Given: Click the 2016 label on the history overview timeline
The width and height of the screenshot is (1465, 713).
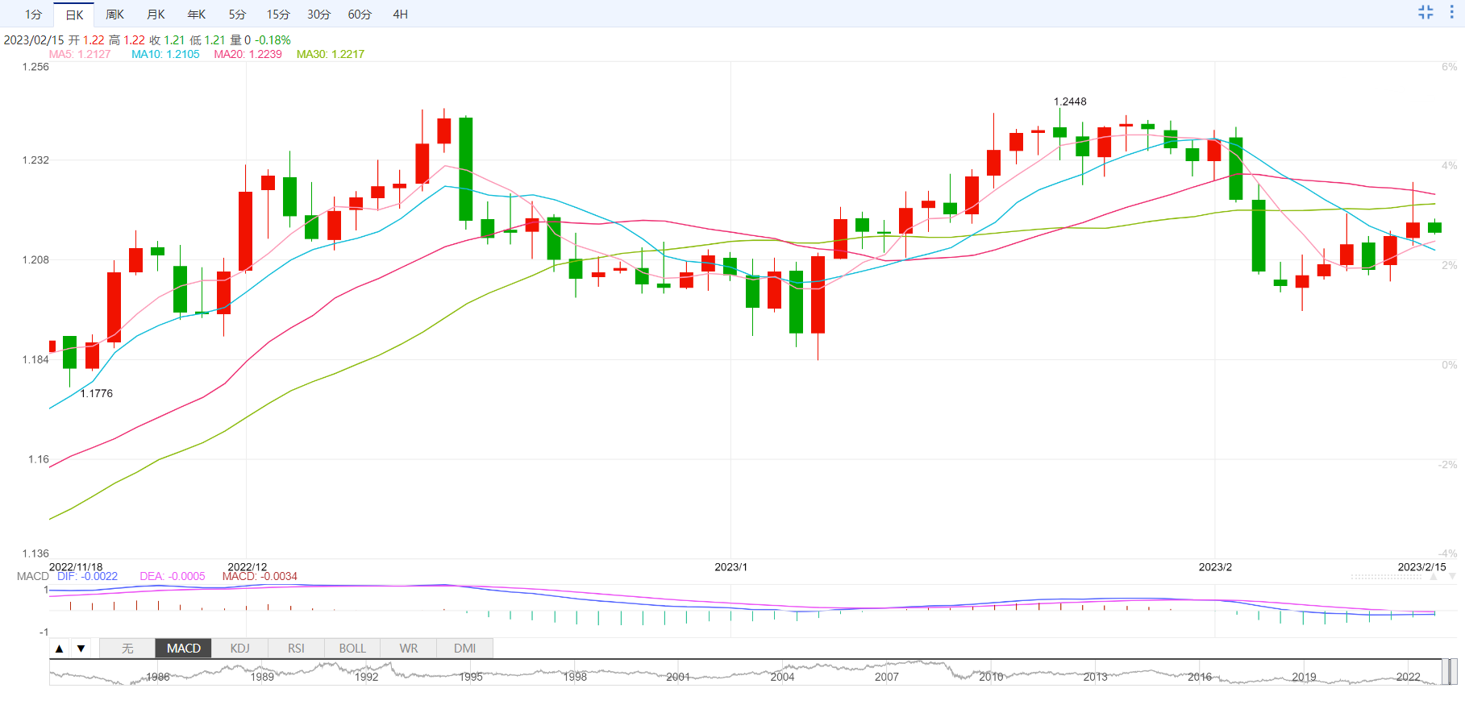Looking at the screenshot, I should [x=1200, y=677].
